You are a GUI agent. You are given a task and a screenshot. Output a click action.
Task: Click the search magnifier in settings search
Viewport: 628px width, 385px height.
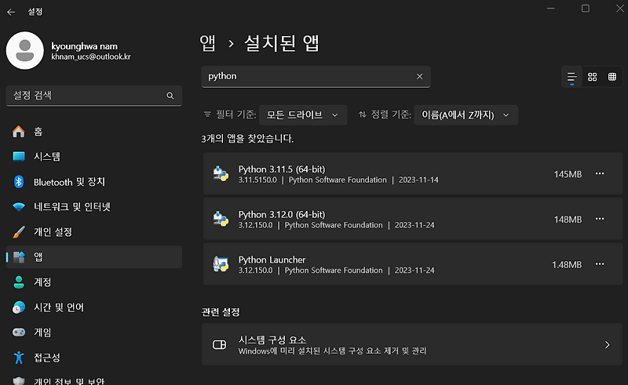pyautogui.click(x=170, y=96)
